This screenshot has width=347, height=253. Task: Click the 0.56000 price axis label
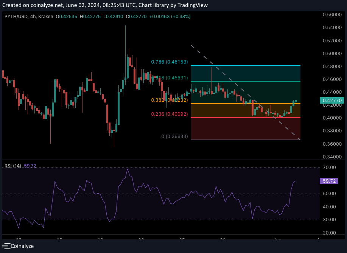pyautogui.click(x=331, y=15)
